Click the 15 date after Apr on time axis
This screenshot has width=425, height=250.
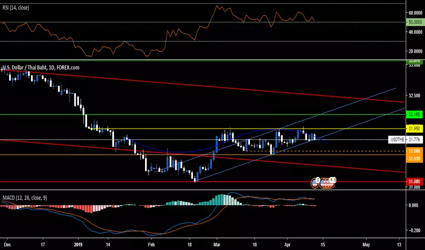pos(322,245)
